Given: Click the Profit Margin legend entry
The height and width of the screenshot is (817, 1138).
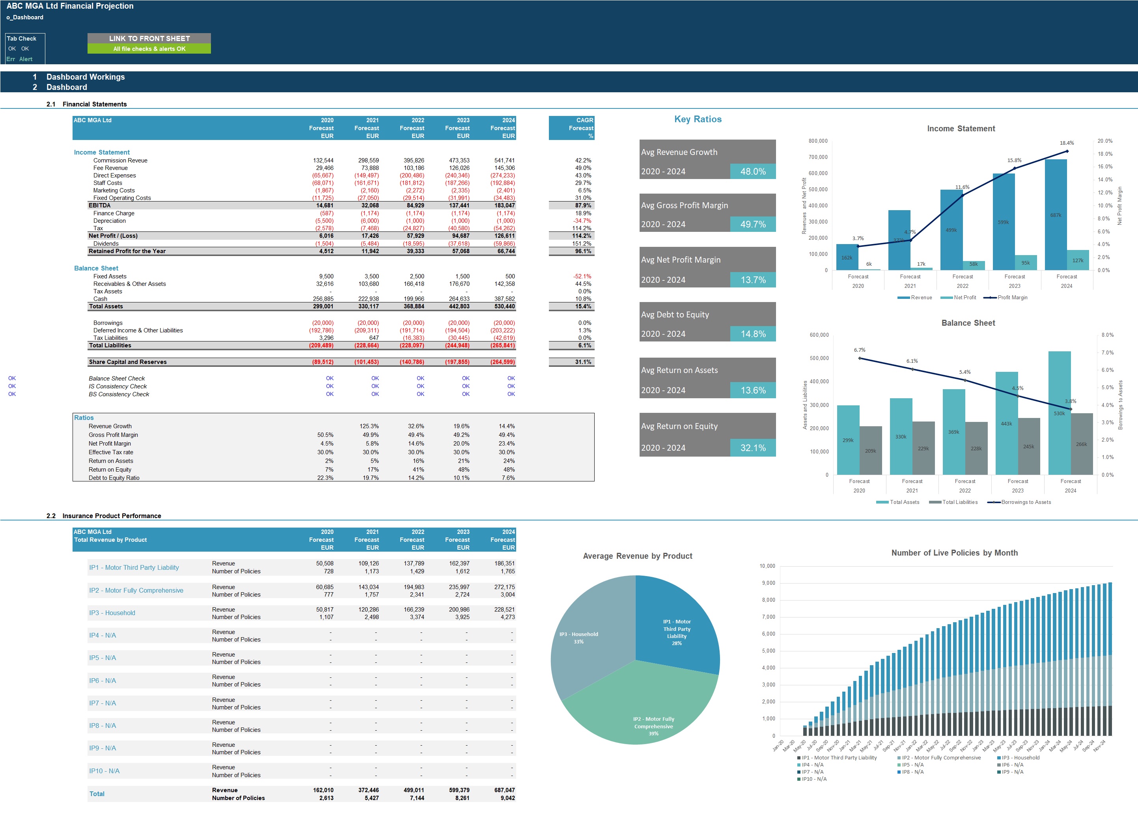Looking at the screenshot, I should [x=1012, y=298].
